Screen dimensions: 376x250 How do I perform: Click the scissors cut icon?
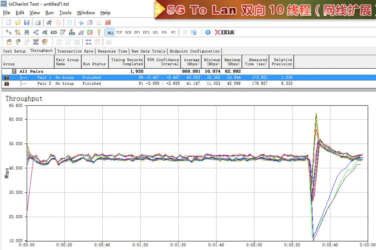coord(81,22)
